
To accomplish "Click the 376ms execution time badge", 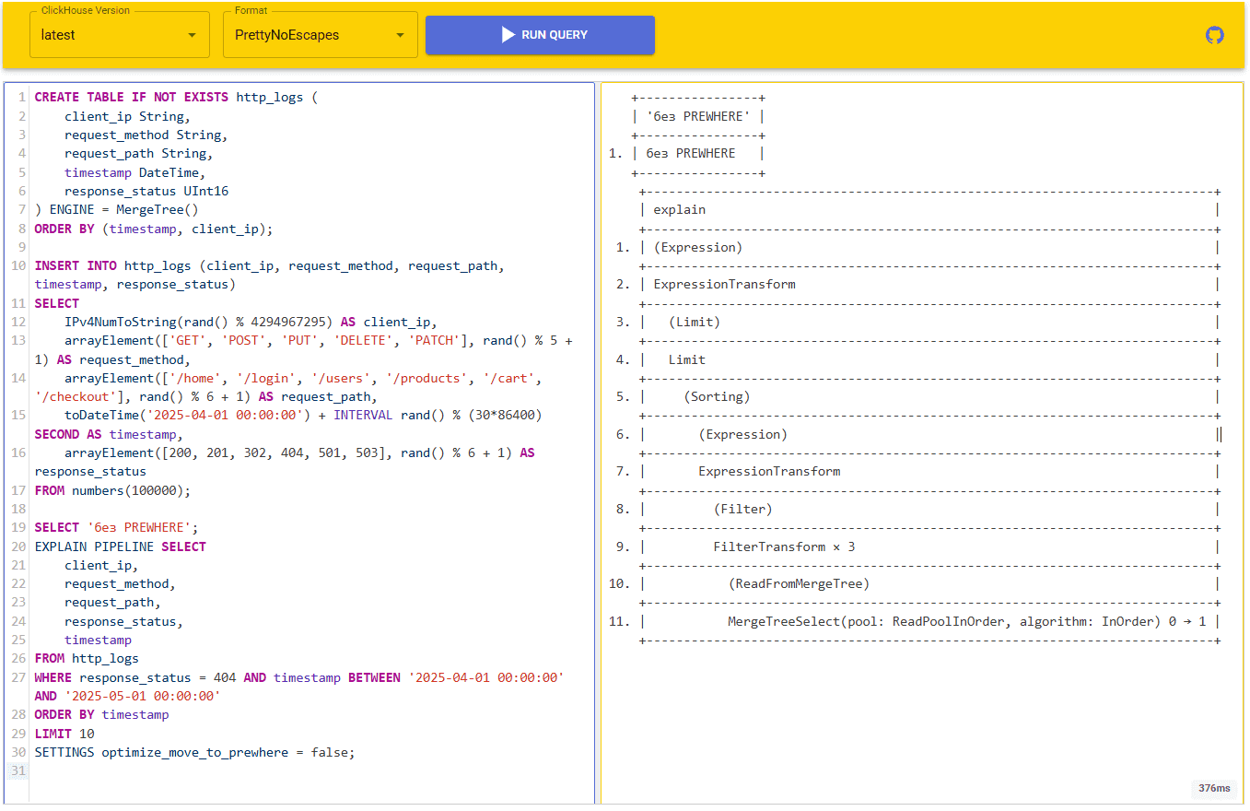I will click(x=1213, y=789).
